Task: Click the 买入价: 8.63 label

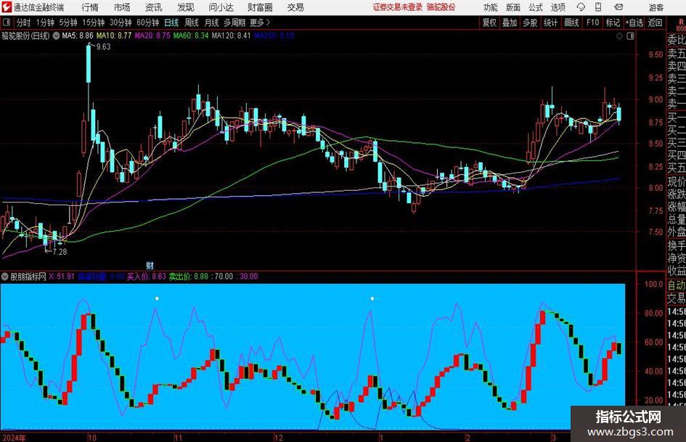Action: pyautogui.click(x=147, y=277)
